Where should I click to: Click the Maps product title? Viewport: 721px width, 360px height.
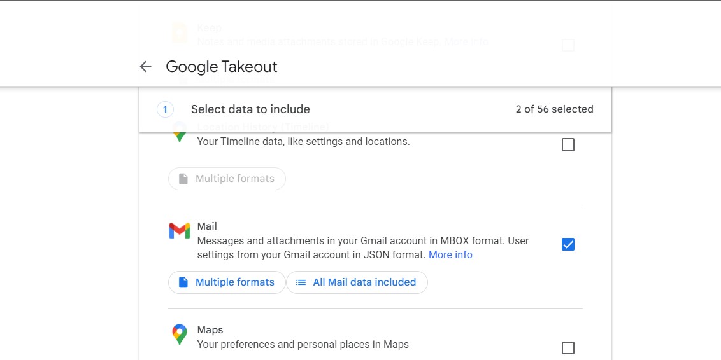tap(210, 330)
